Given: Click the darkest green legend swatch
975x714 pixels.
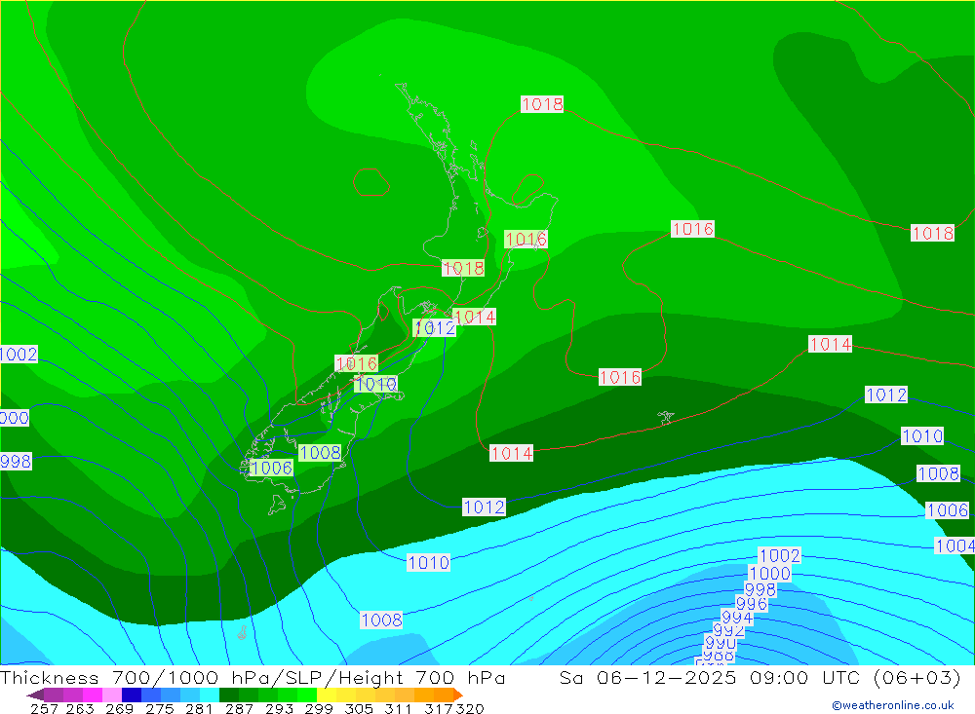Looking at the screenshot, I should (229, 695).
